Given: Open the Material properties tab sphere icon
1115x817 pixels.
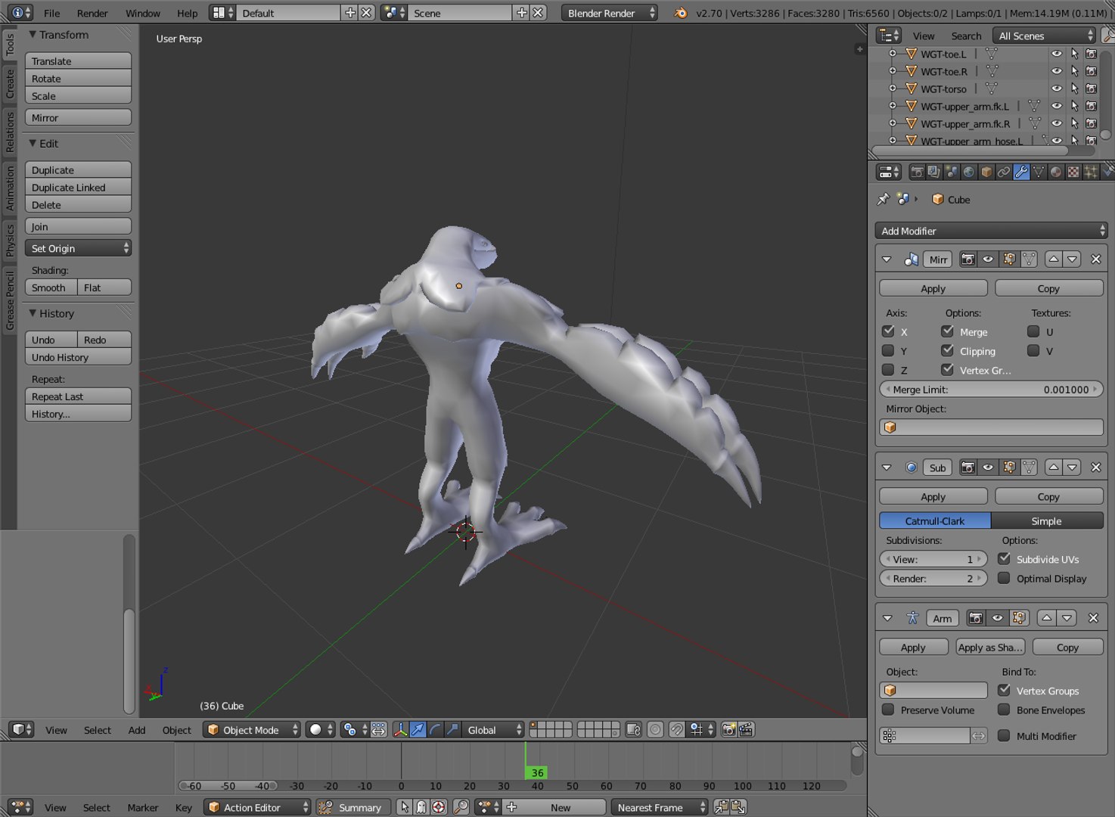Looking at the screenshot, I should click(1056, 172).
